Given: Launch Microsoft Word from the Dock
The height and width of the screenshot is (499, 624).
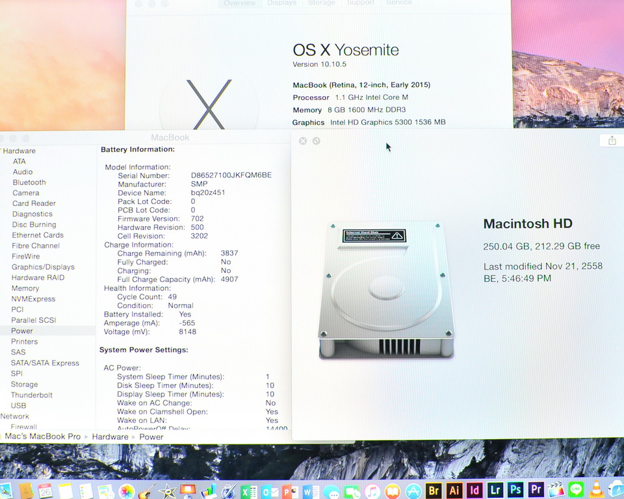Looking at the screenshot, I should 311,492.
